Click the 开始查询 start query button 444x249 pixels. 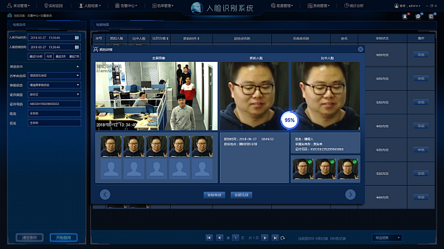[63, 238]
